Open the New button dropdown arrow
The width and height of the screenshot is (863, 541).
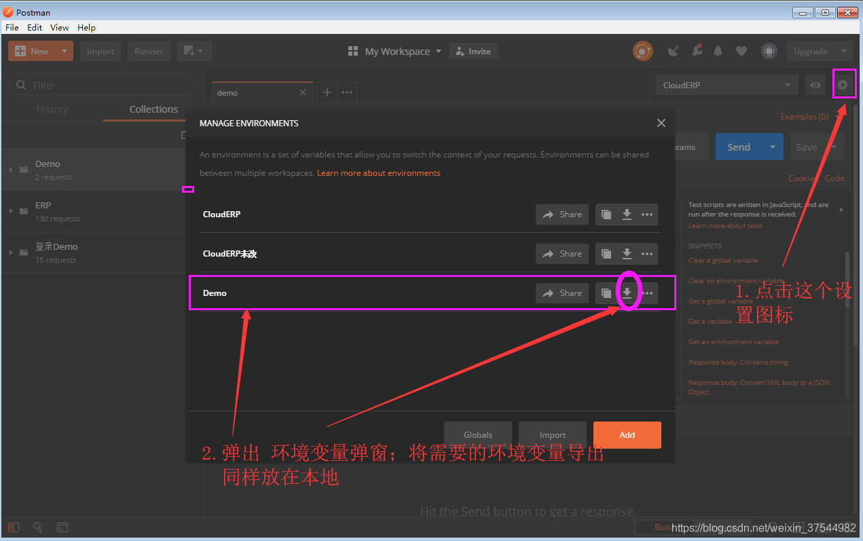(x=64, y=51)
